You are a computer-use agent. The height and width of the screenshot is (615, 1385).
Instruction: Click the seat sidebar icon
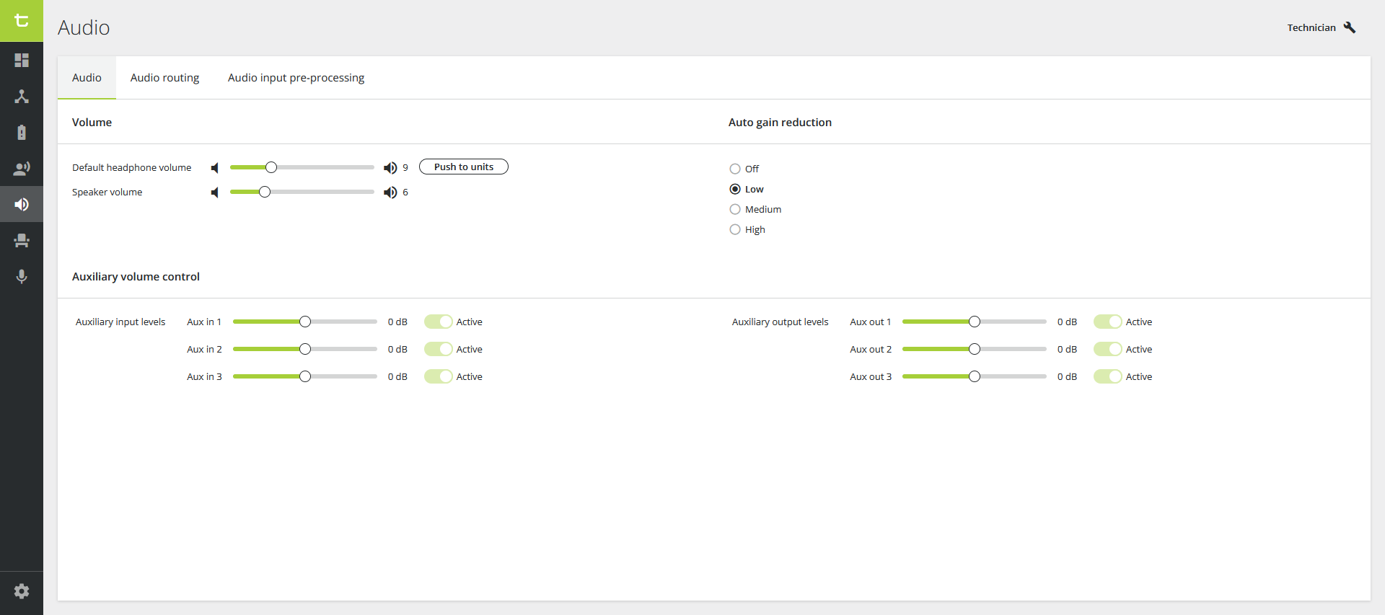coord(22,241)
